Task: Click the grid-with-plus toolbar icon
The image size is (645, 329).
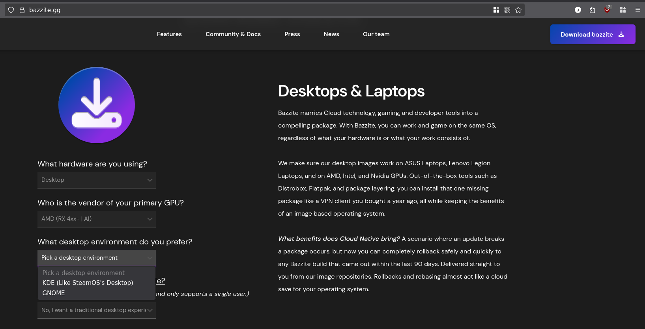Action: [x=623, y=10]
